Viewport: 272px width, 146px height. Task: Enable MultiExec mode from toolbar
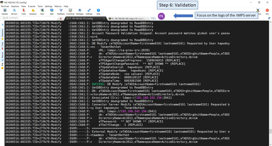[x=61, y=11]
